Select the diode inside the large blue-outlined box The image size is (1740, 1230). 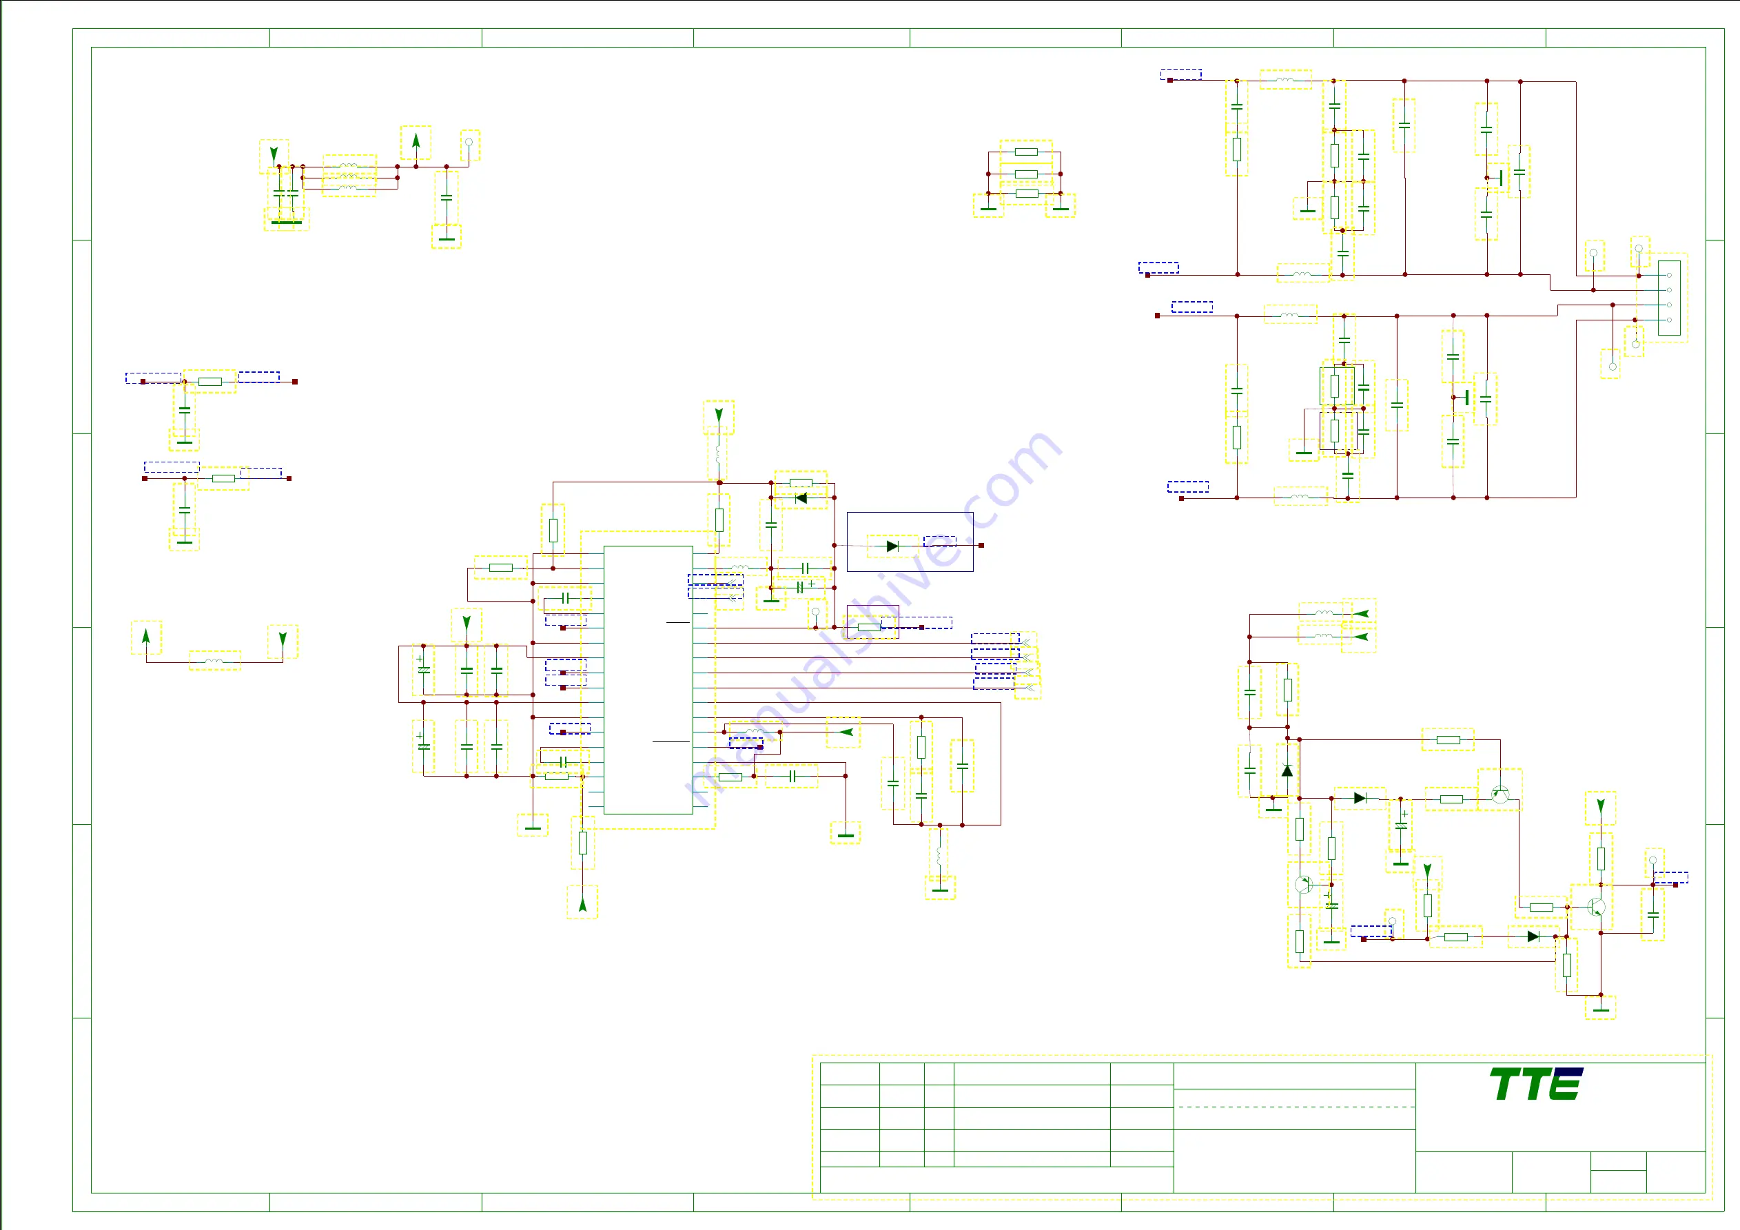[x=892, y=546]
